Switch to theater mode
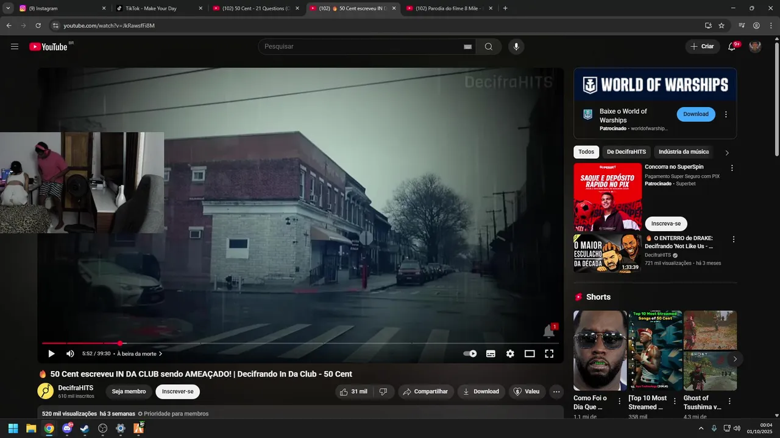Screen dimensions: 780x438 click(530, 353)
